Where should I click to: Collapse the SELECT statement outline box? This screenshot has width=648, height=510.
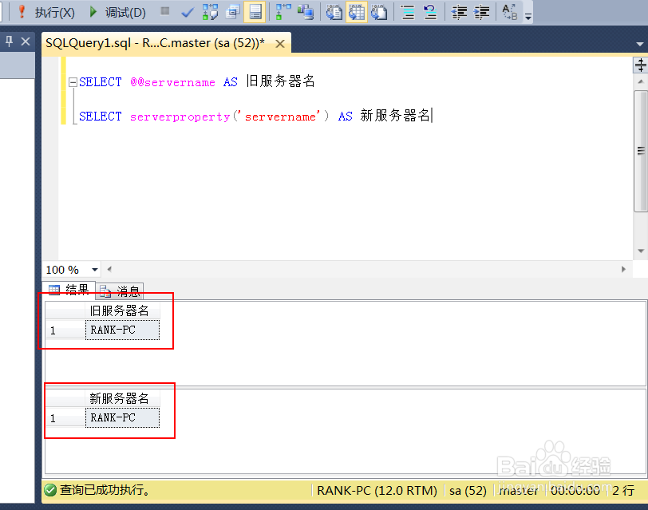coord(73,82)
